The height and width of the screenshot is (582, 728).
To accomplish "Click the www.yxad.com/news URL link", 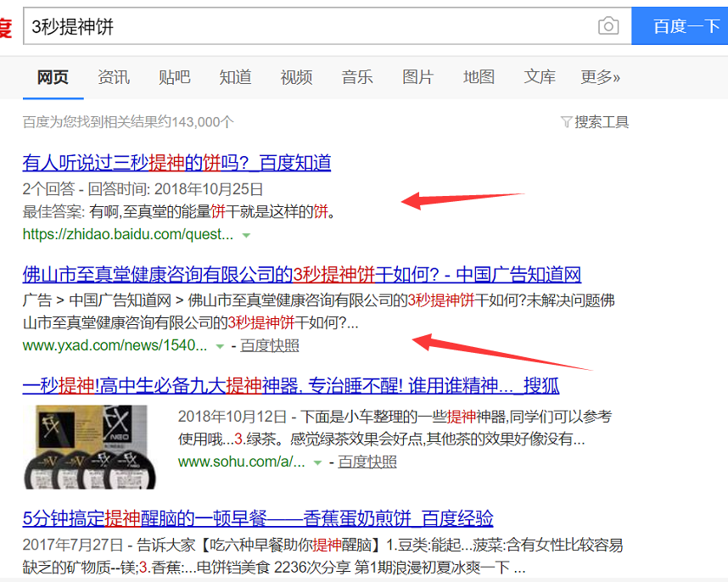I will click(115, 345).
